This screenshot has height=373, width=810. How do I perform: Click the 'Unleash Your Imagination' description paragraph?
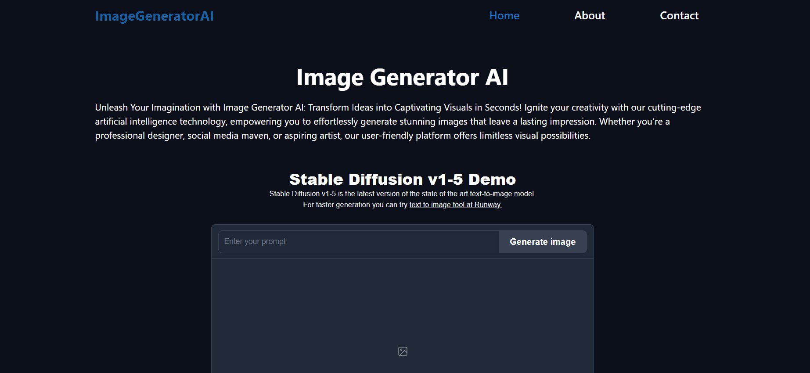398,122
